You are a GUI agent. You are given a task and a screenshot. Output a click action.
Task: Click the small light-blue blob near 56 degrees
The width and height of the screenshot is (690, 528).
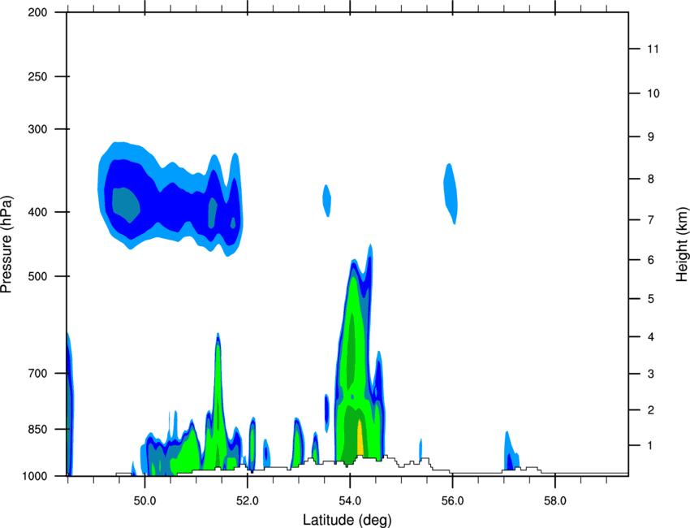click(x=451, y=193)
